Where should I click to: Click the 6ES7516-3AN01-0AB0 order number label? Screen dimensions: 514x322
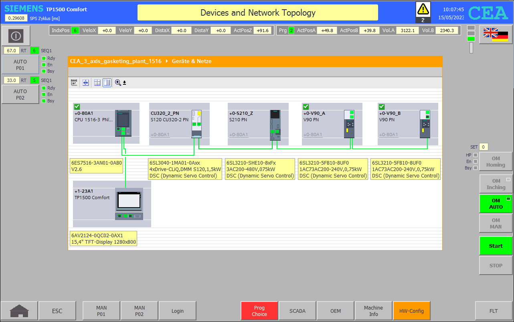[x=96, y=166]
